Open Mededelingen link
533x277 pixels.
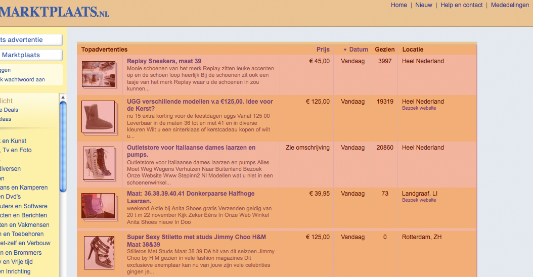(x=510, y=5)
